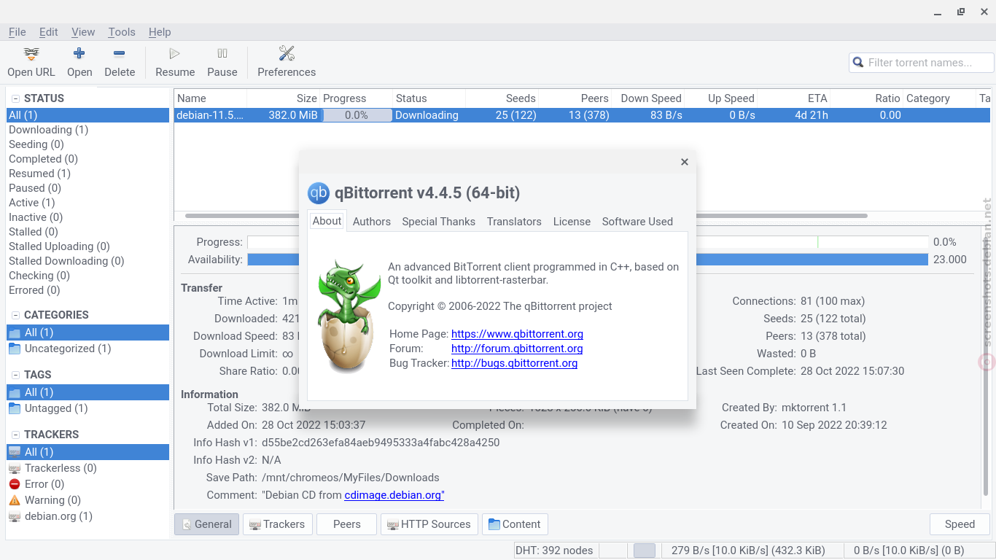Click the Error (0) red icon

click(x=15, y=484)
